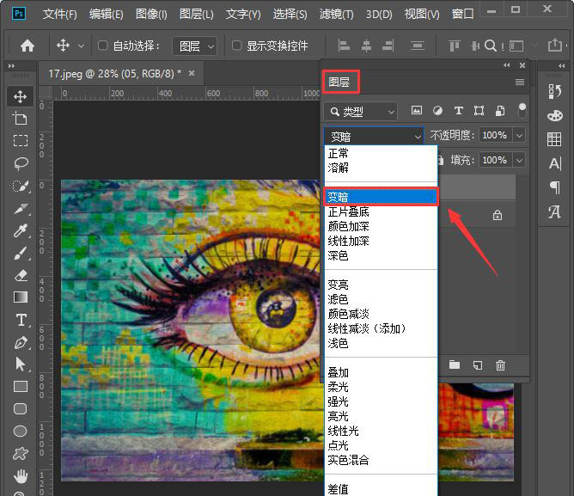Select the Horizontal Type tool
The image size is (574, 496).
(x=21, y=320)
